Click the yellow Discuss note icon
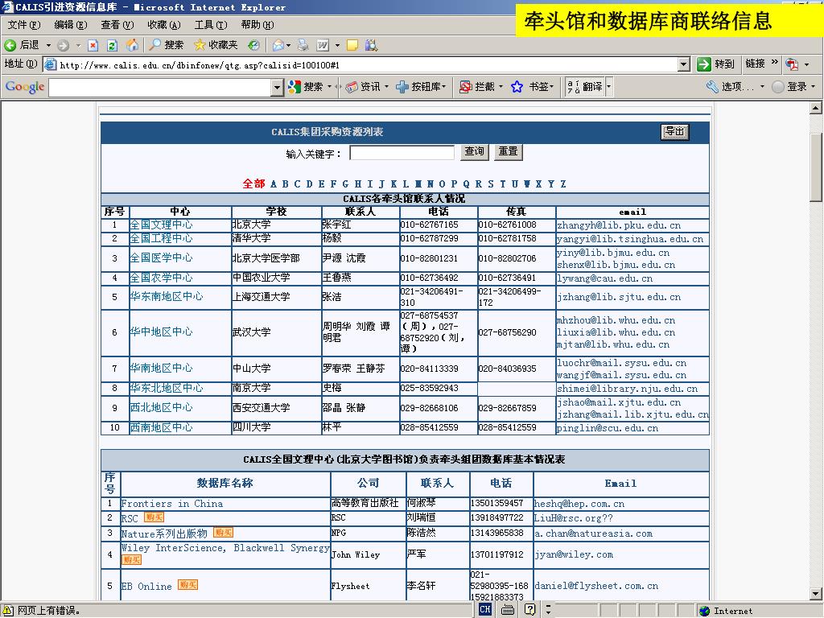 [x=352, y=45]
